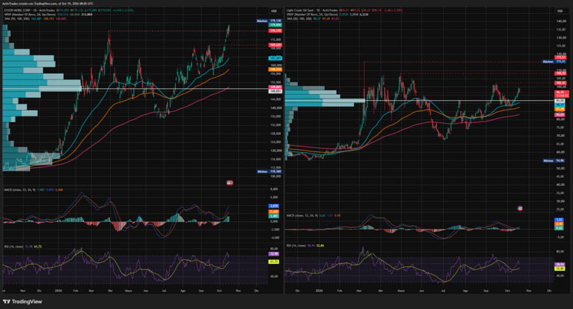Click the orange 87,49 moving average label
Viewport: 573px width, 309px height.
[x=560, y=109]
